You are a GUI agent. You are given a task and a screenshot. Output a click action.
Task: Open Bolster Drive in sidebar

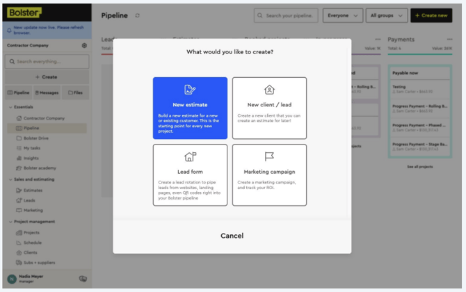tap(38, 138)
